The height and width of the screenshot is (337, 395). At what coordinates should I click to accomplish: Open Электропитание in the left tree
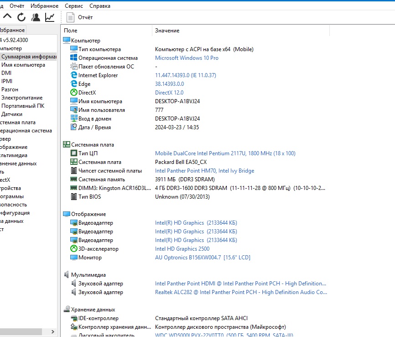(x=22, y=98)
